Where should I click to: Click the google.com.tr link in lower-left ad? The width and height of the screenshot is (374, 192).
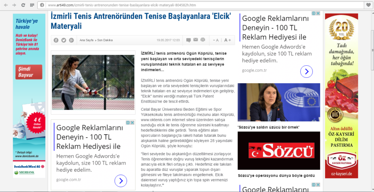coord(69,179)
